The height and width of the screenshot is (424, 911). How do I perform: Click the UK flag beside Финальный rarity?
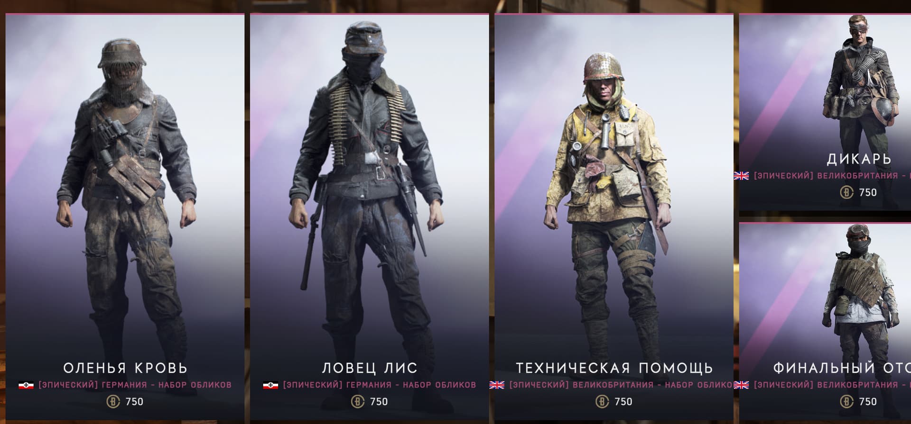(x=741, y=385)
